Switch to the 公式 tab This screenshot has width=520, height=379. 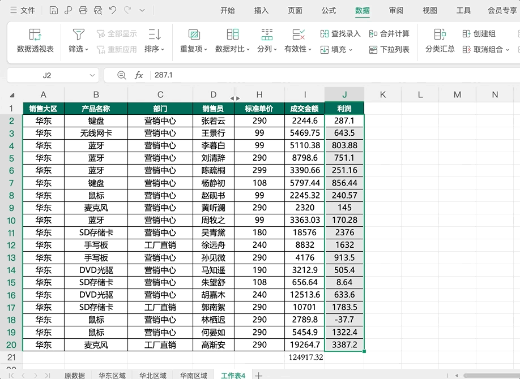pyautogui.click(x=329, y=11)
